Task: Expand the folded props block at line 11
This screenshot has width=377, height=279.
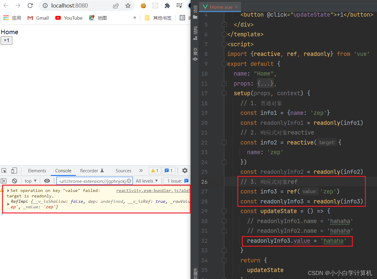Action: coord(224,83)
